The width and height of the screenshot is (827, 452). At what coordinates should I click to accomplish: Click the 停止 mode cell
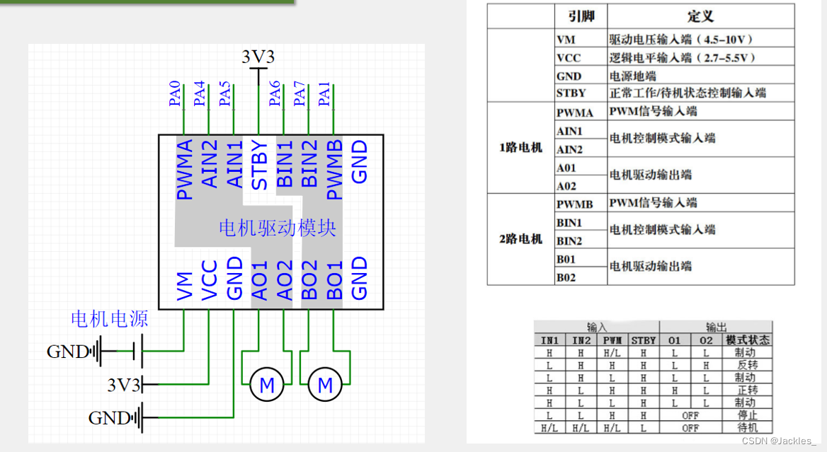tap(748, 415)
